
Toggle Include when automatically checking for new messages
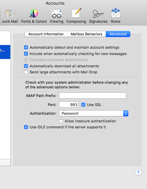tap(26, 54)
